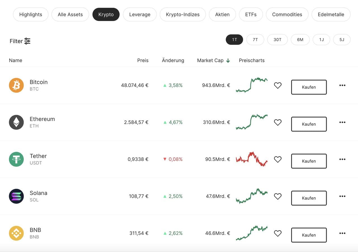Switch to the Krypto-Indizes tab
Screen dimensions: 358x252
(183, 15)
